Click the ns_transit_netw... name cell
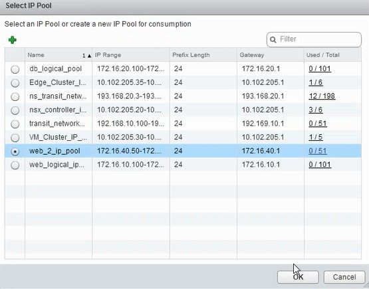Image resolution: width=369 pixels, height=289 pixels. pyautogui.click(x=58, y=96)
